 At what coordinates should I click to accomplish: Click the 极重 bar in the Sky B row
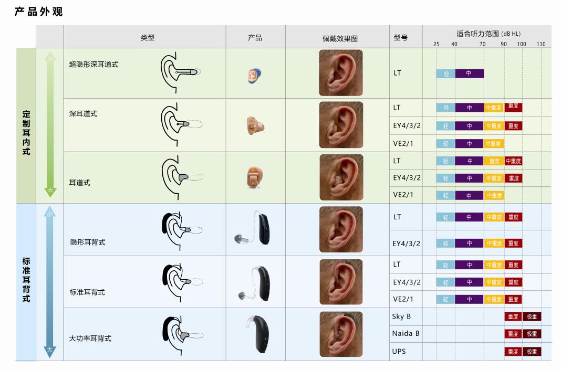532,316
